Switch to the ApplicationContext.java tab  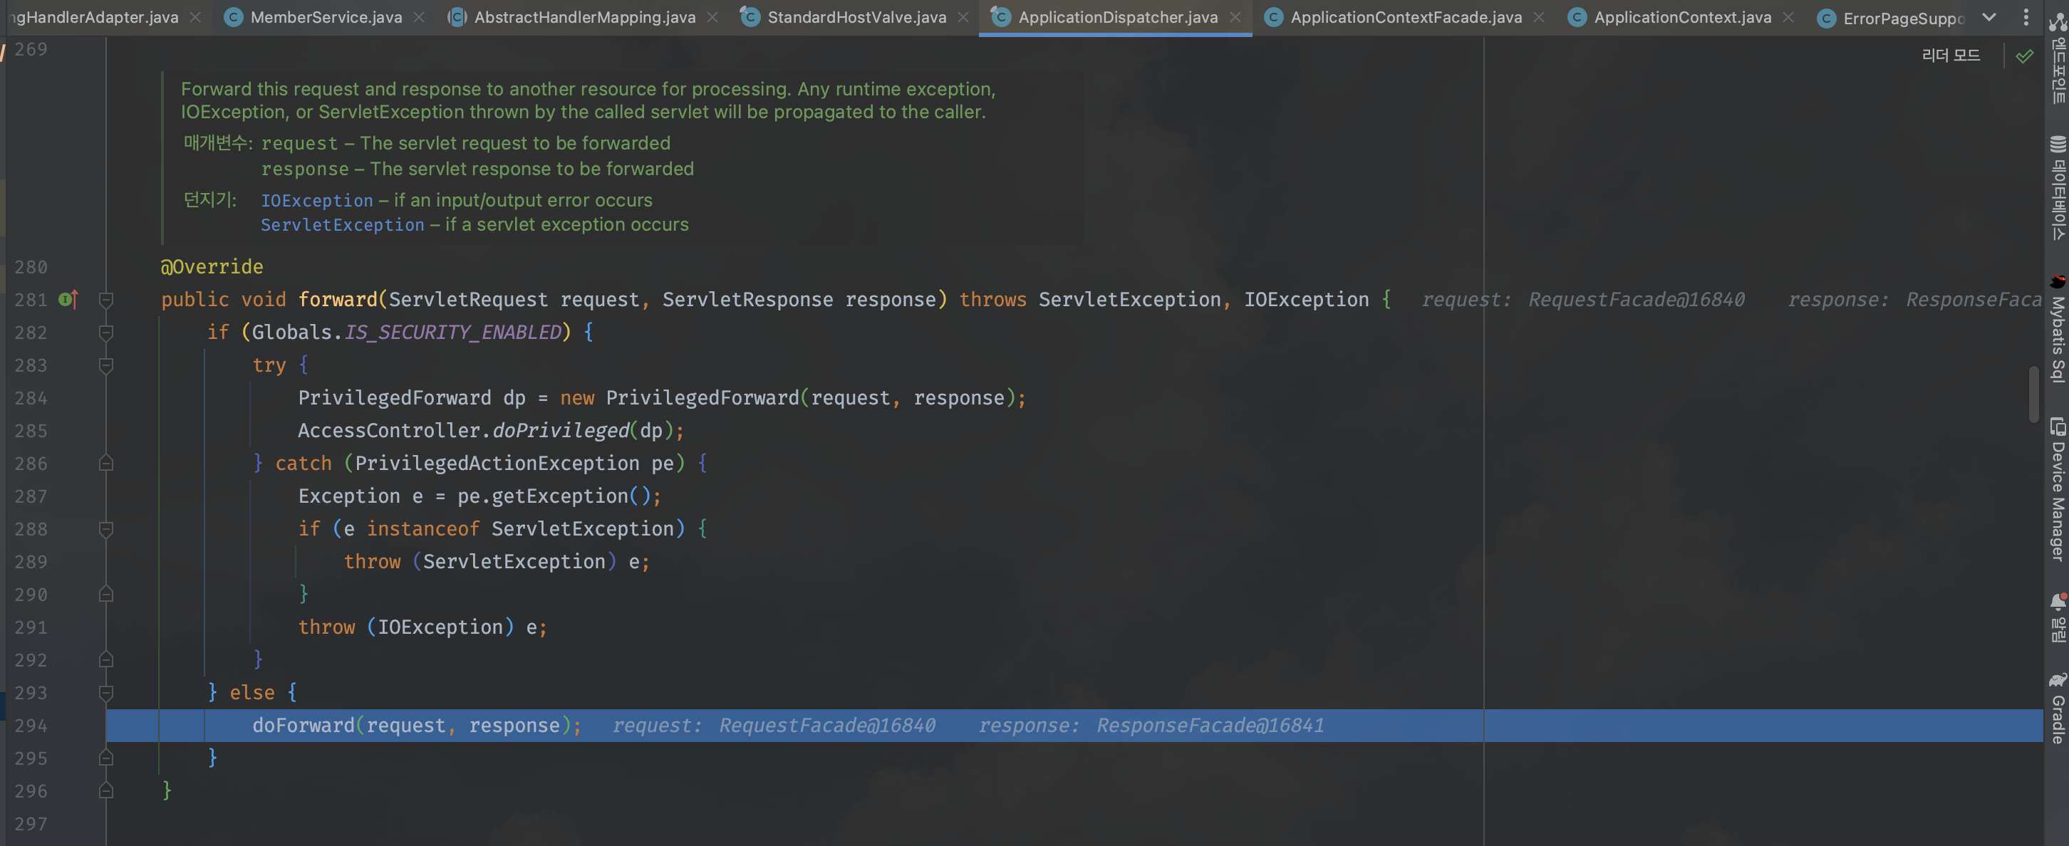1682,17
